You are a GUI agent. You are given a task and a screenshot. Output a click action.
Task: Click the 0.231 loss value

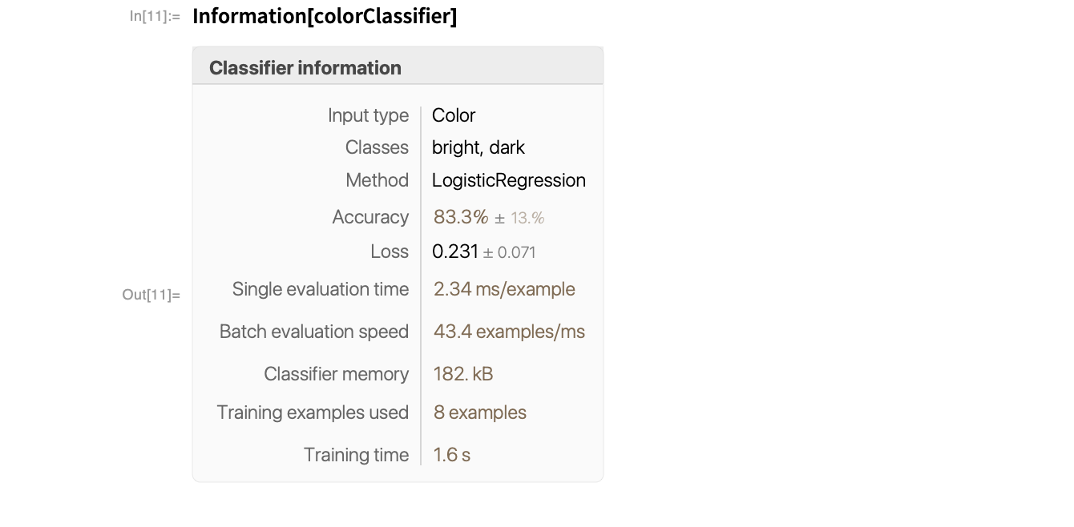(x=455, y=251)
